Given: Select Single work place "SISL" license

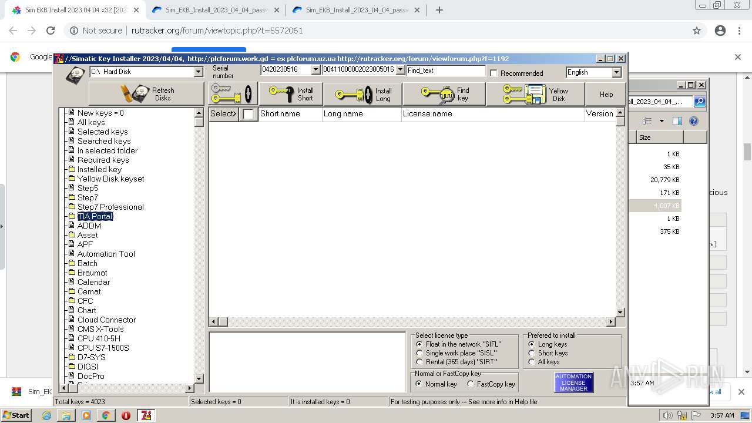Looking at the screenshot, I should tap(419, 353).
